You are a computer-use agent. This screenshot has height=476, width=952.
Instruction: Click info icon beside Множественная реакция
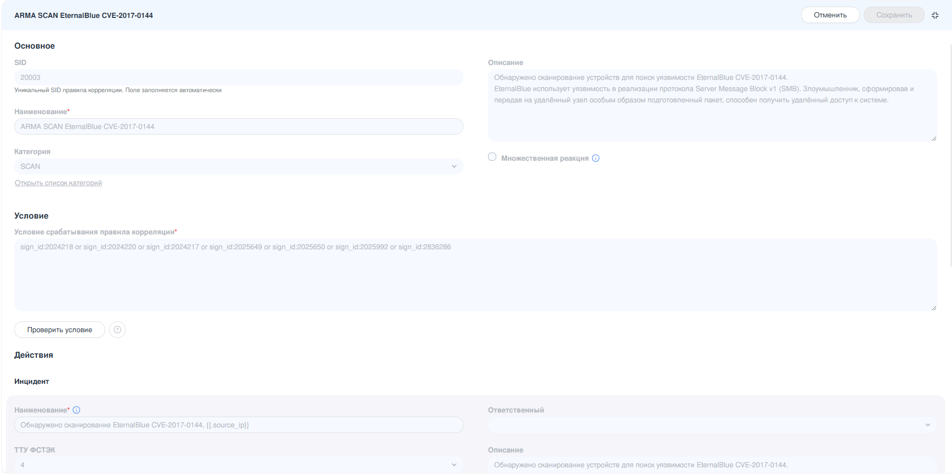(596, 158)
